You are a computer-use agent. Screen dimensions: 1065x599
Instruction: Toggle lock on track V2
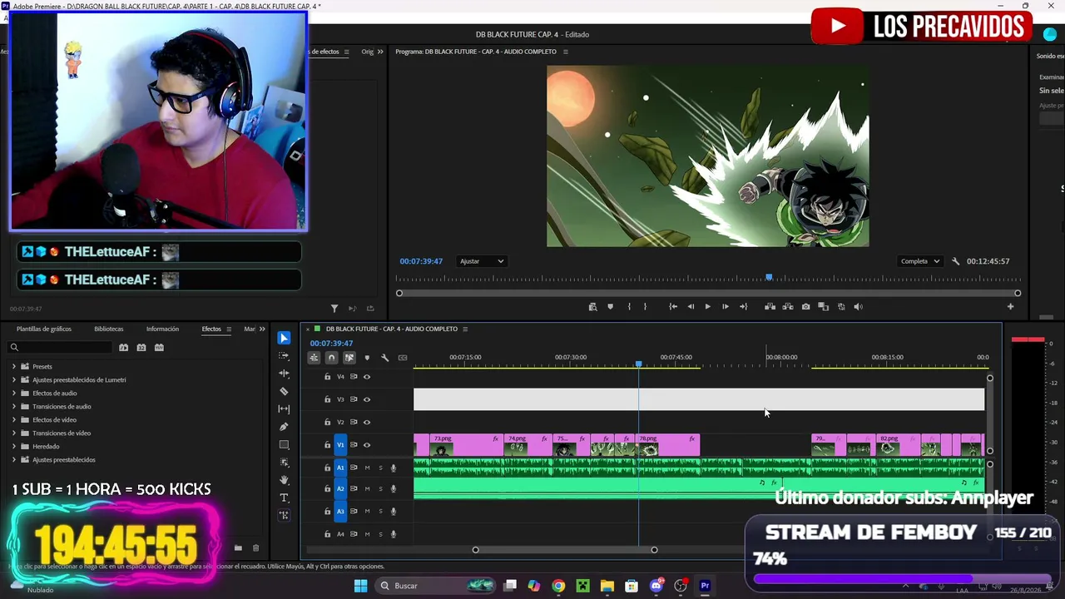[x=327, y=422]
